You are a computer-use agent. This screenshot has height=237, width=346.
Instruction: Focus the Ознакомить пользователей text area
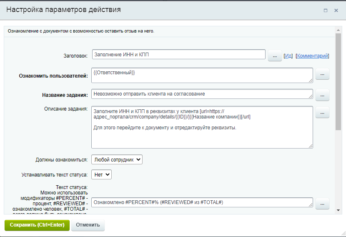click(x=202, y=76)
